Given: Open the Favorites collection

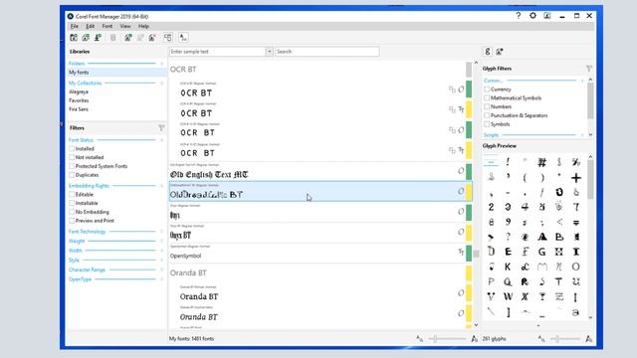Looking at the screenshot, I should (79, 100).
